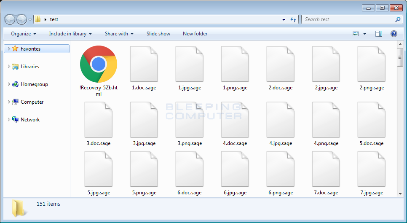407x223 pixels.
Task: Click the breadcrumb arrow before test
Action: tap(46, 19)
